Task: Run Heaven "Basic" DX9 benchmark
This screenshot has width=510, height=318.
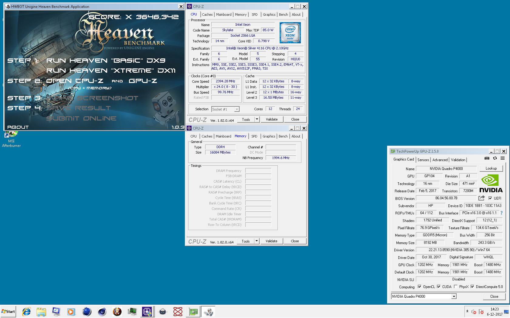Action: pyautogui.click(x=106, y=61)
